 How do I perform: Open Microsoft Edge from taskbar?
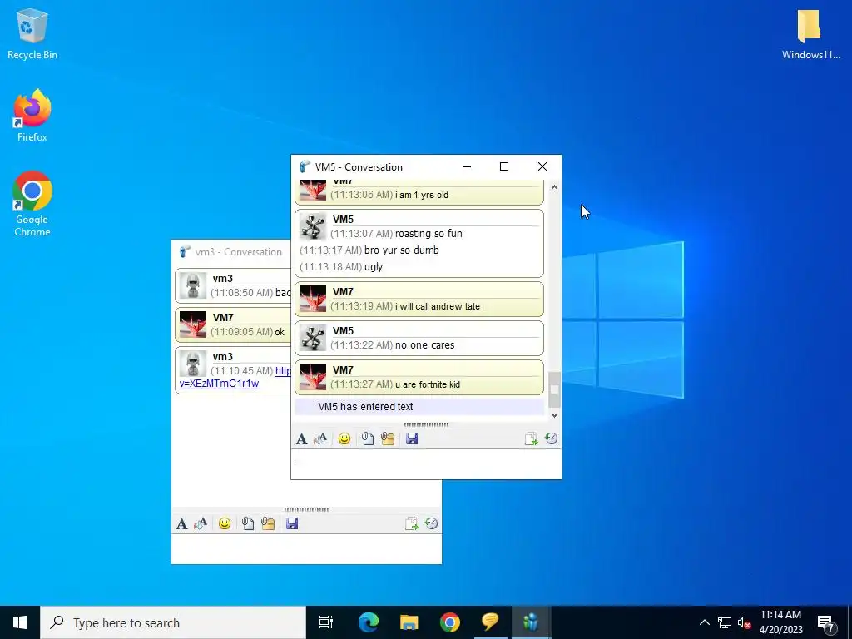point(369,622)
